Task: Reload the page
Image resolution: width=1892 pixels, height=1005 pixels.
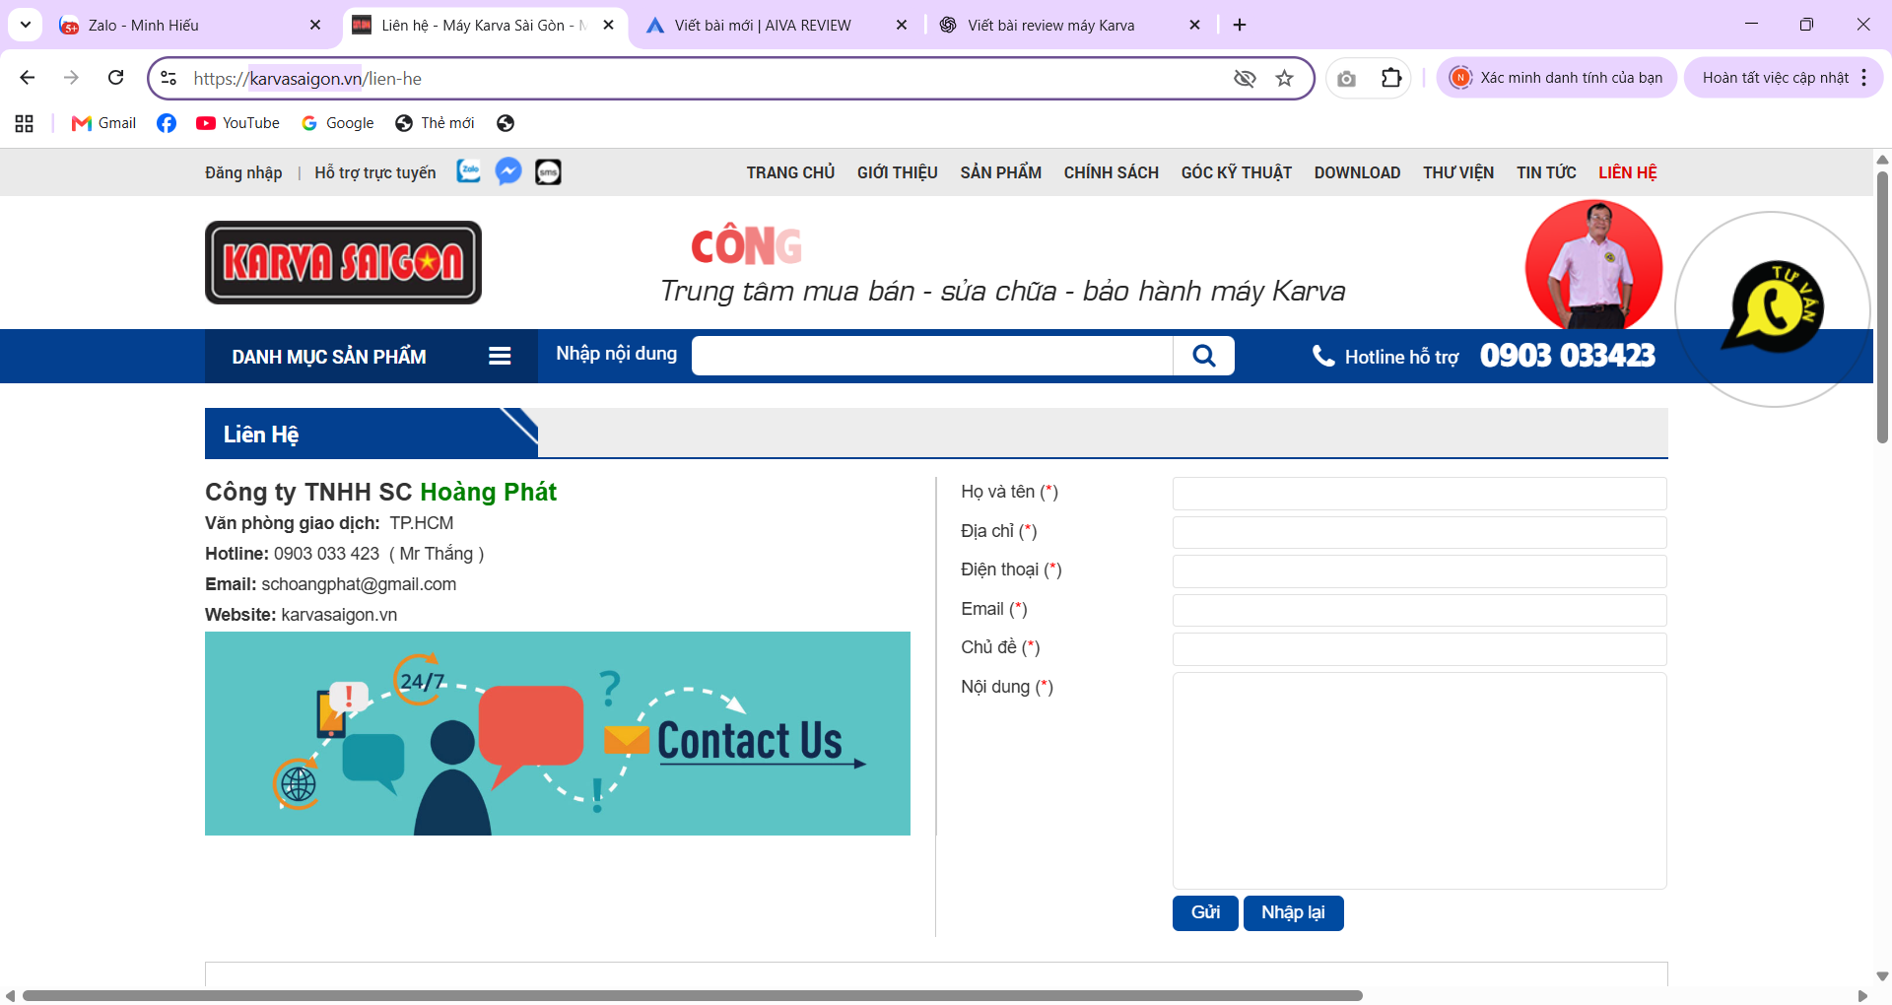Action: pyautogui.click(x=115, y=78)
